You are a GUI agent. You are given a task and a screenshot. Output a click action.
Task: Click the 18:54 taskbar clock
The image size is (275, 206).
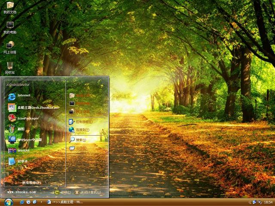tap(268, 202)
